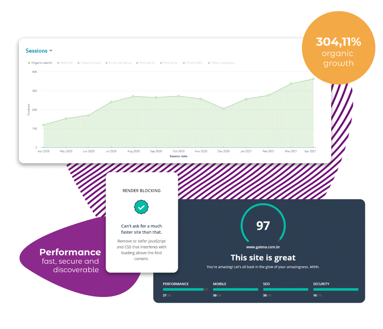The image size is (383, 329).
Task: Toggle the Organic search legend series
Action: pos(40,63)
